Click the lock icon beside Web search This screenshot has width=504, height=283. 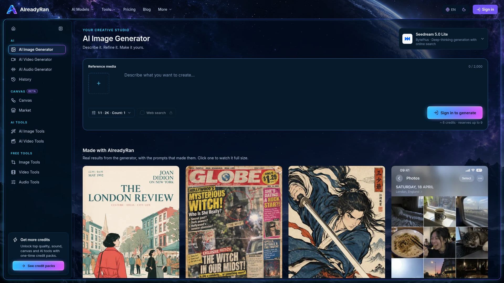click(x=171, y=113)
